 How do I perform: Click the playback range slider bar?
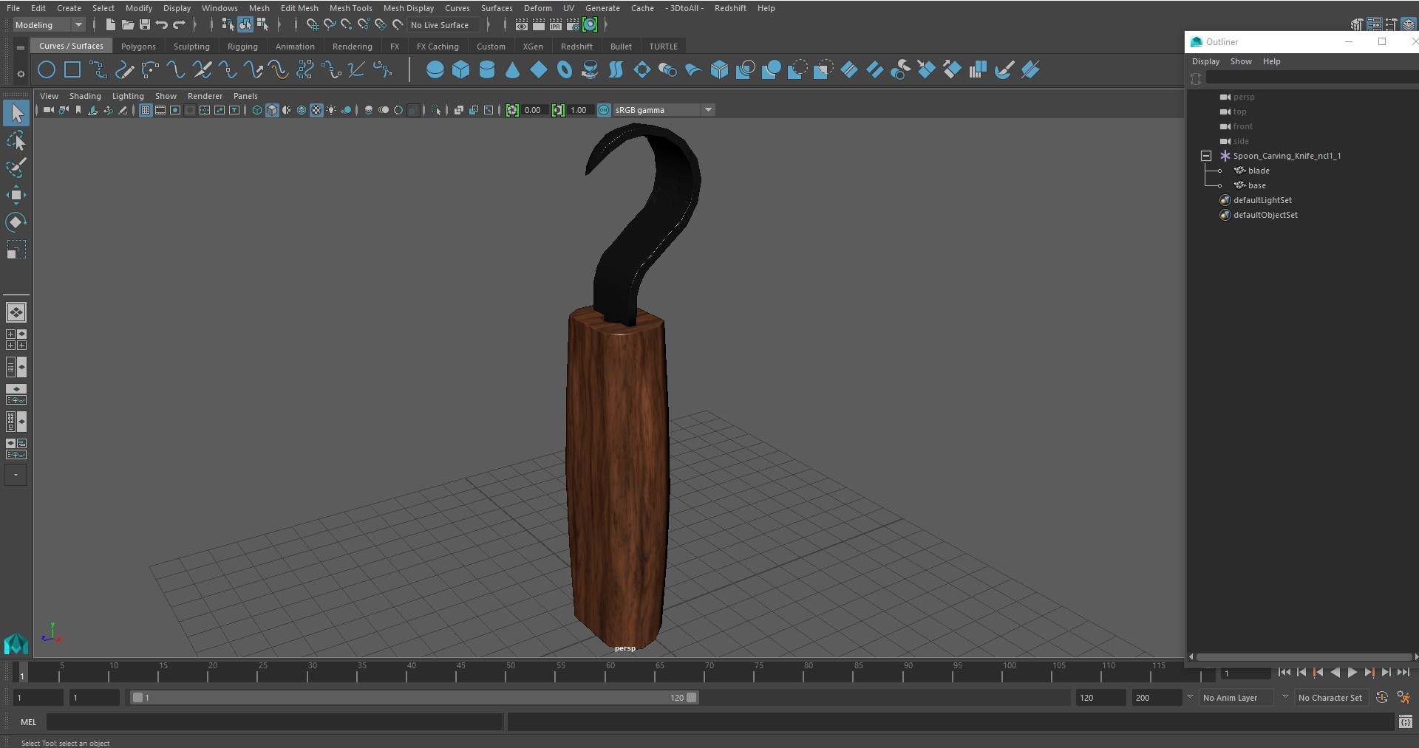[x=414, y=697]
